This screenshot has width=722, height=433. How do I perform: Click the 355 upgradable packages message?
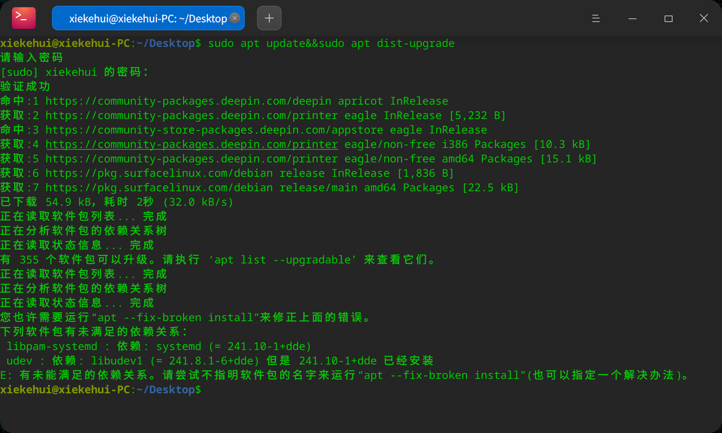coord(218,260)
